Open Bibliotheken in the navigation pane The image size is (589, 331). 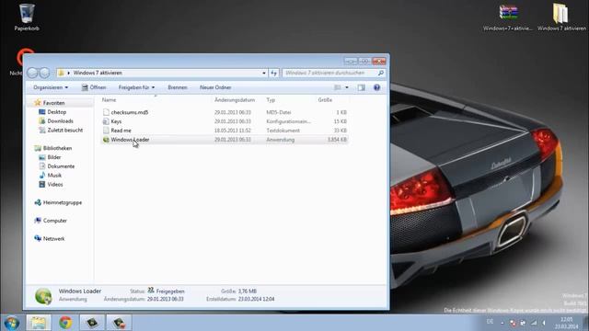(57, 148)
